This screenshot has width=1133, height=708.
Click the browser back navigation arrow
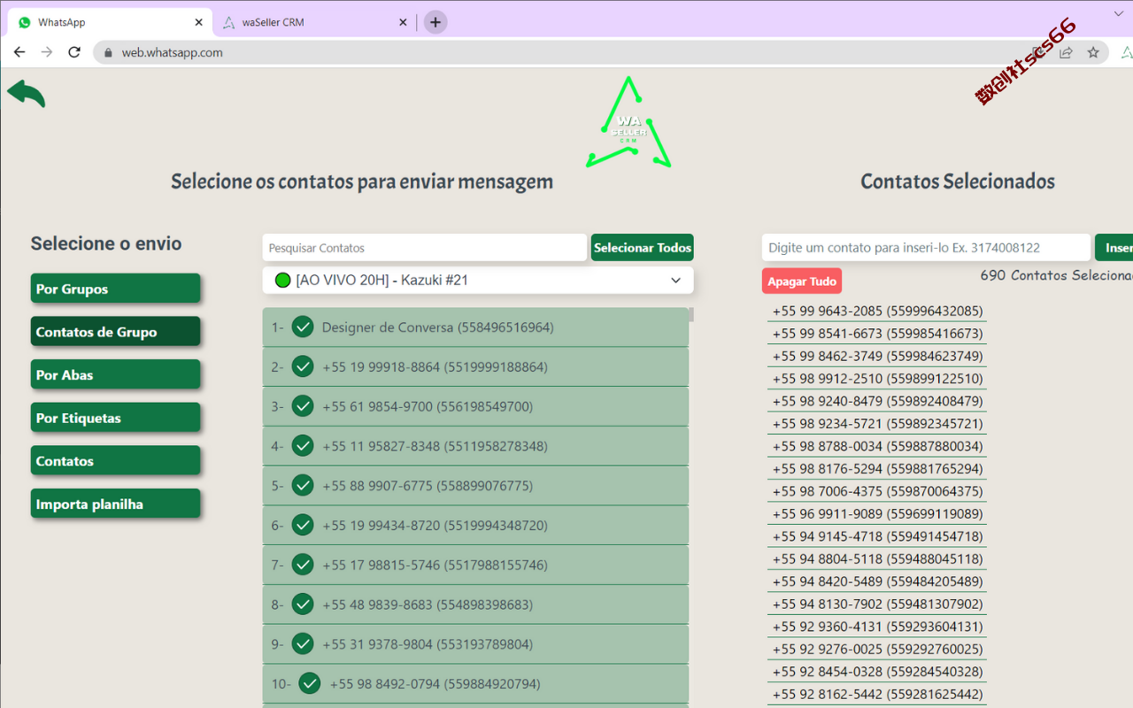click(x=19, y=52)
